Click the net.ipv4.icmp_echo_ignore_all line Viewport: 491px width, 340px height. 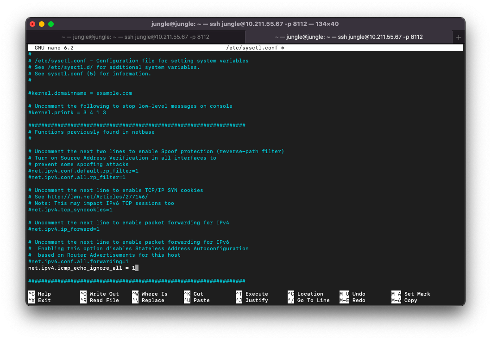point(82,268)
